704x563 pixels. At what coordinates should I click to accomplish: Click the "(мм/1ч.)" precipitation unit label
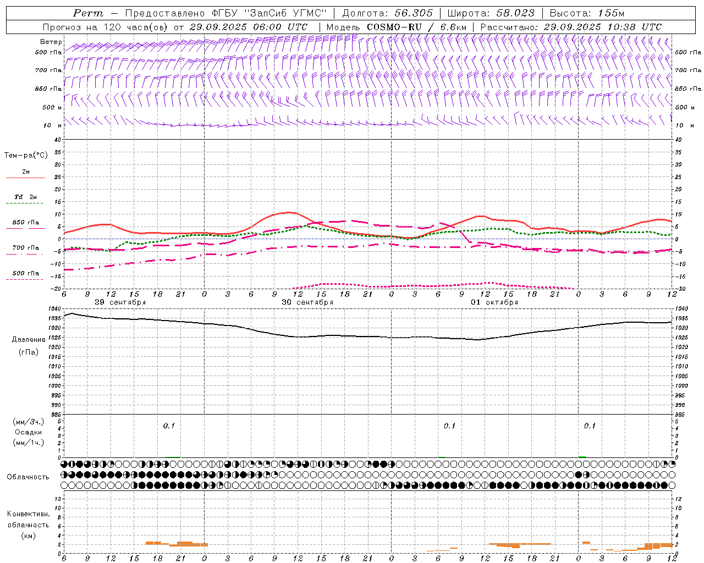click(29, 443)
